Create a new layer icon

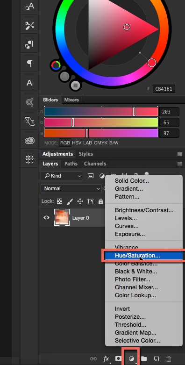(x=157, y=359)
